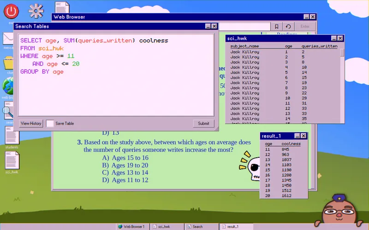The height and width of the screenshot is (230, 369).
Task: Minimize the sci_hwk table window
Action: (x=333, y=38)
